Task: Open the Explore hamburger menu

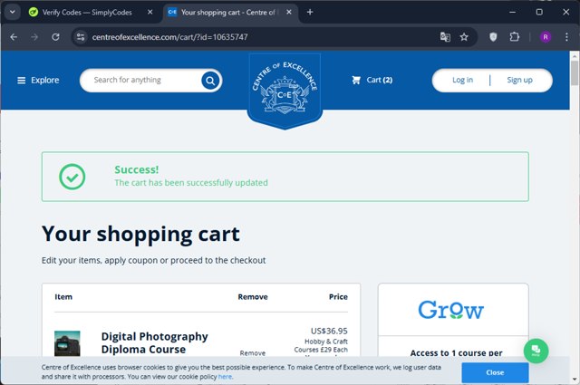Action: pyautogui.click(x=38, y=81)
